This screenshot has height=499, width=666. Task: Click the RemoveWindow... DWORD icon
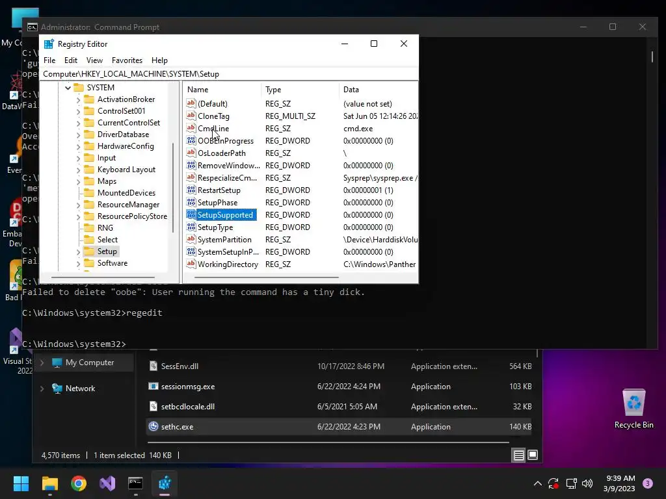pyautogui.click(x=191, y=165)
